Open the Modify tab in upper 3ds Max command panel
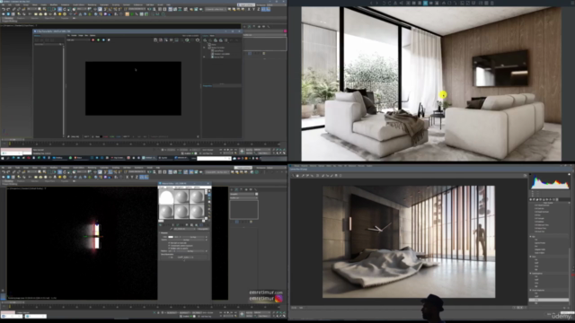 250,26
